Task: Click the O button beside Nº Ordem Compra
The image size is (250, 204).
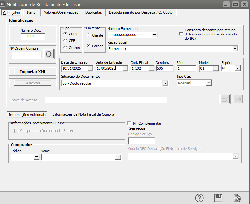Action: click(x=49, y=54)
